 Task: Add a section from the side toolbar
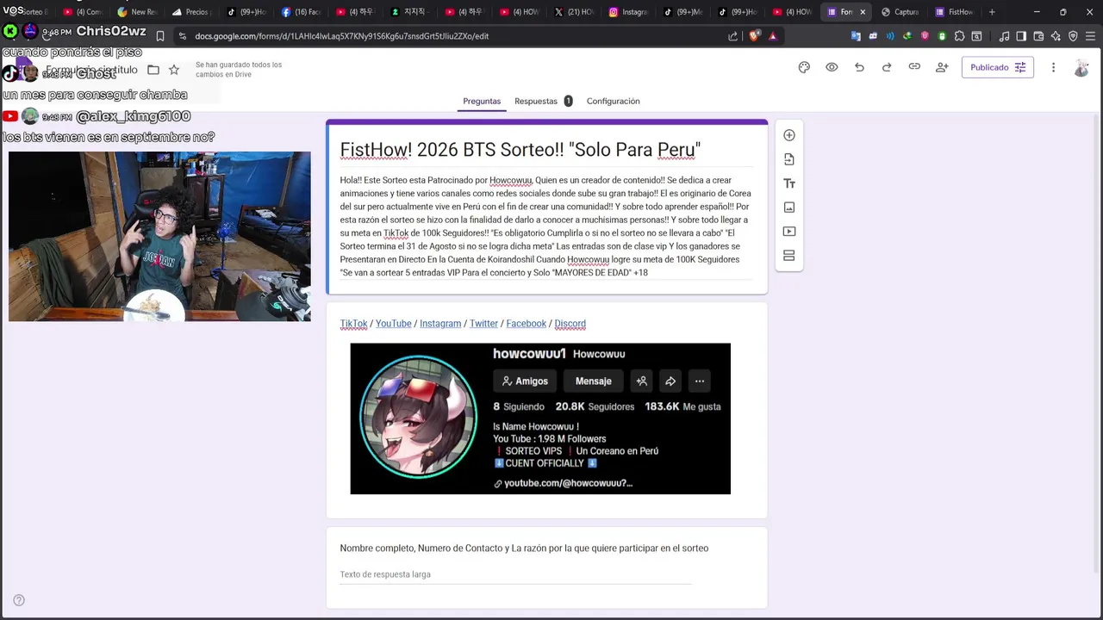tap(789, 256)
